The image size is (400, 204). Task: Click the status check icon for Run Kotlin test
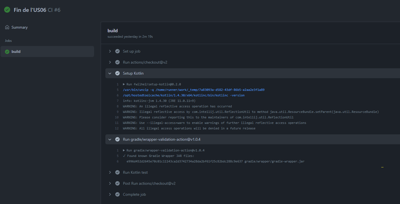(117, 172)
